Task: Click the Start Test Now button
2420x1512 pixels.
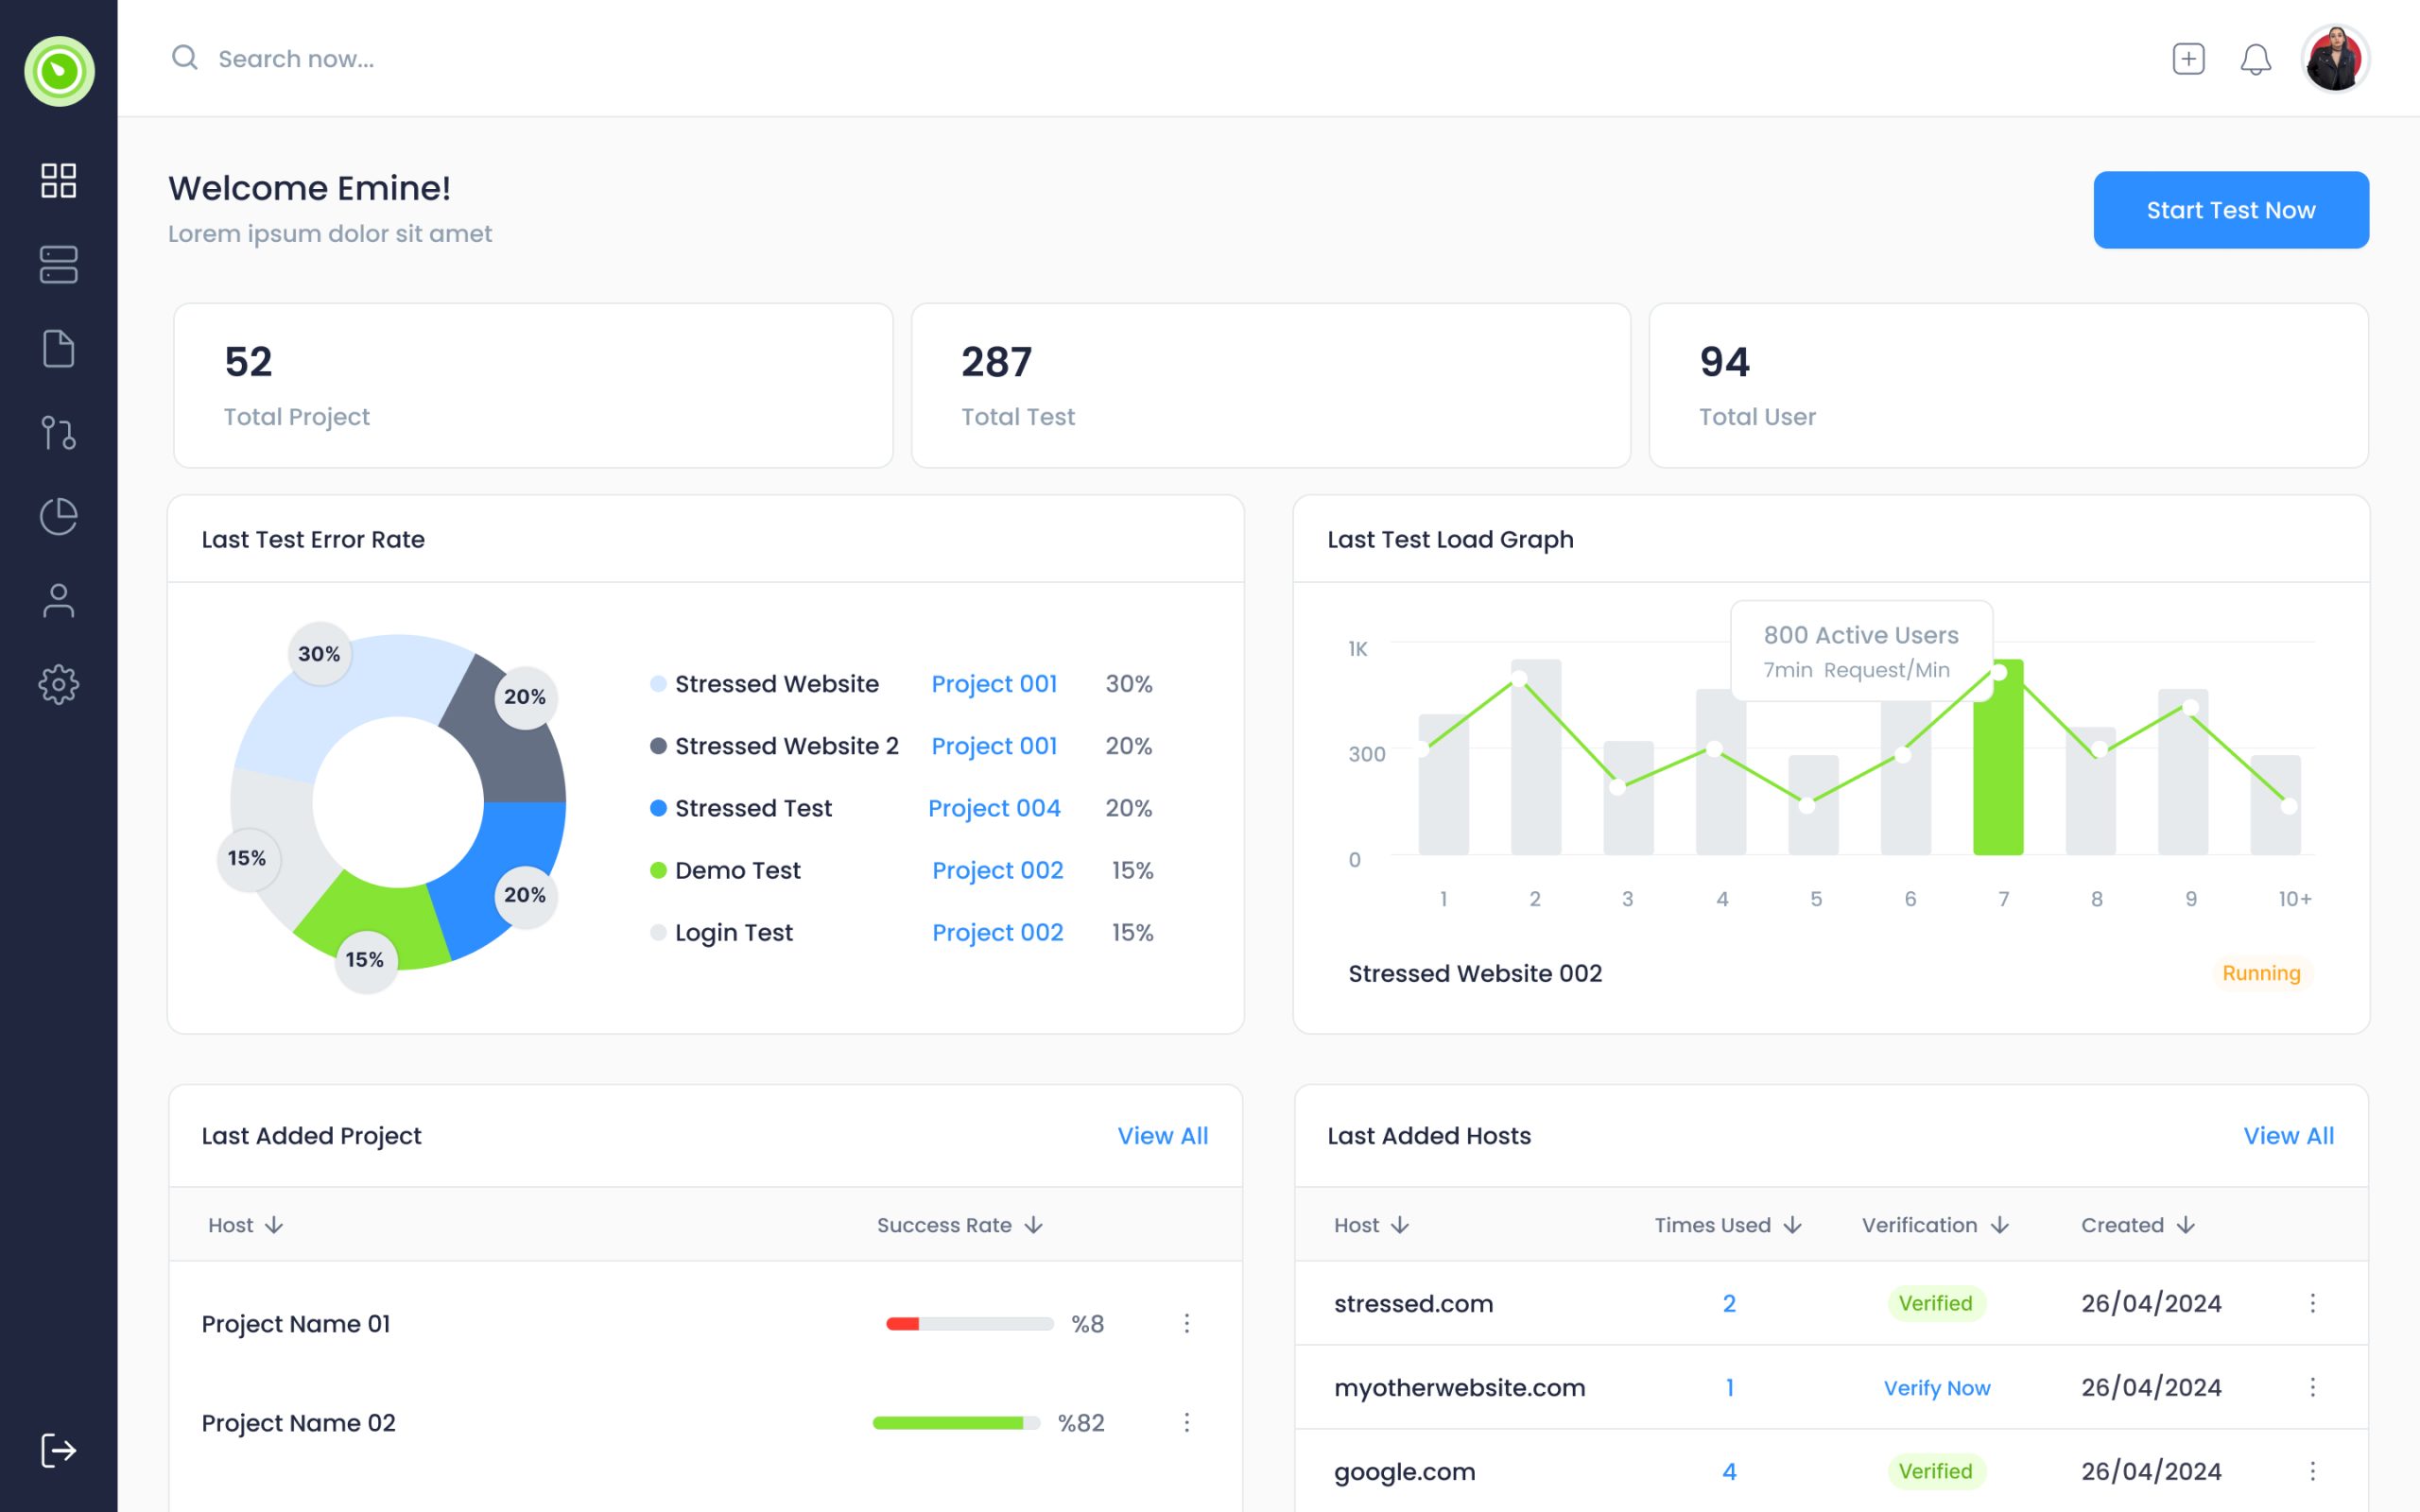Action: coord(2230,209)
